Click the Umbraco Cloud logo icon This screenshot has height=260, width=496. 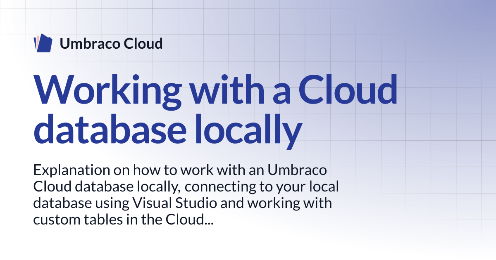tap(43, 43)
